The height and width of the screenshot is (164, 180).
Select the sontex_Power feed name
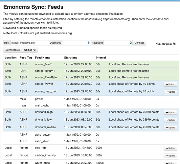(x=44, y=84)
